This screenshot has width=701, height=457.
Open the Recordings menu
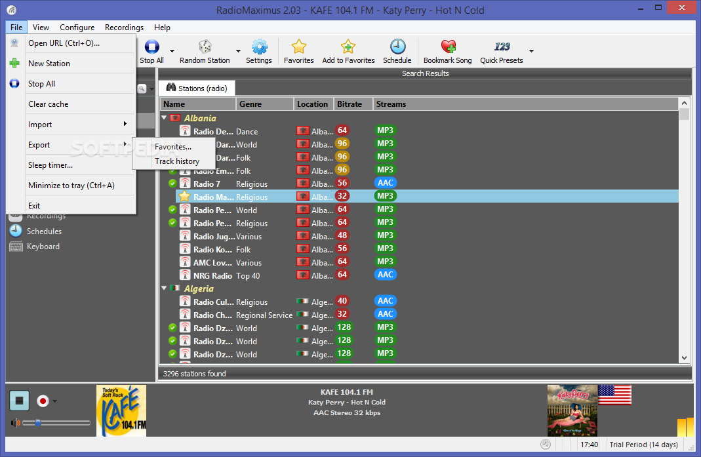(125, 28)
